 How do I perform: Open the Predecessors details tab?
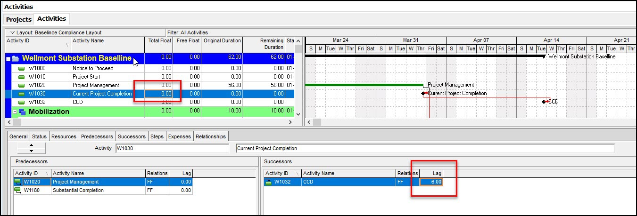(97, 136)
